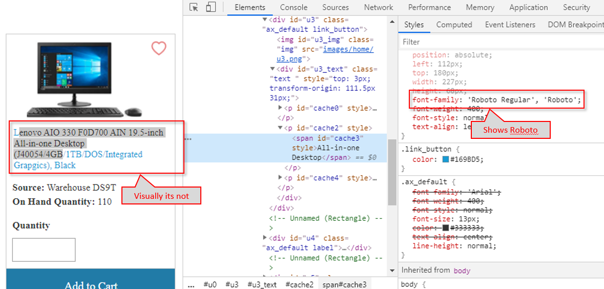Click the Quantity input box
This screenshot has width=604, height=289.
pyautogui.click(x=44, y=250)
